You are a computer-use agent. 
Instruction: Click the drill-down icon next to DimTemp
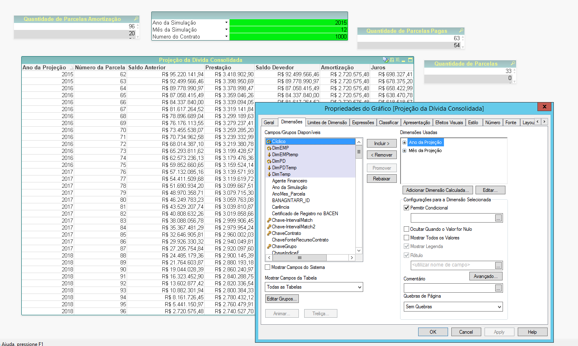269,174
